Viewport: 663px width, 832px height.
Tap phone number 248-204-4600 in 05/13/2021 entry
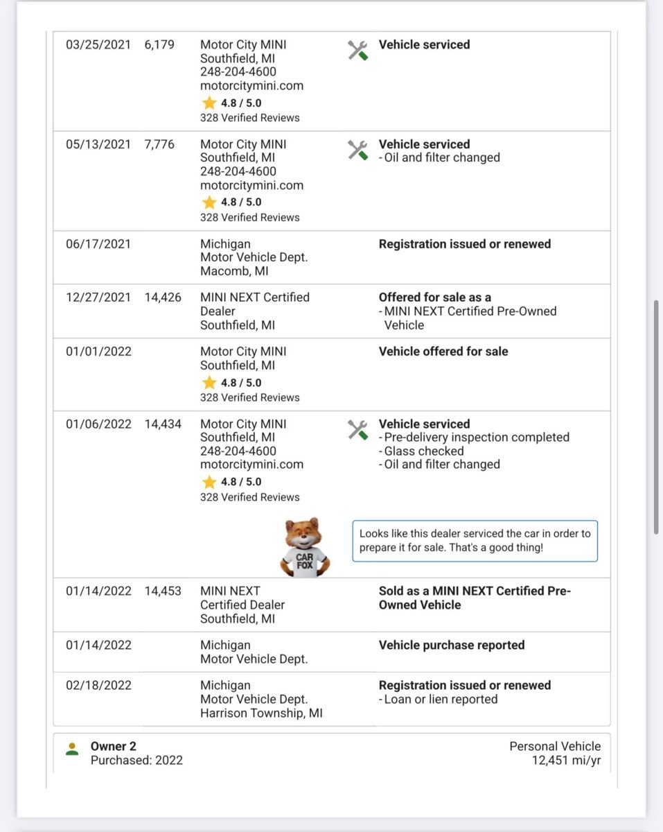[238, 171]
